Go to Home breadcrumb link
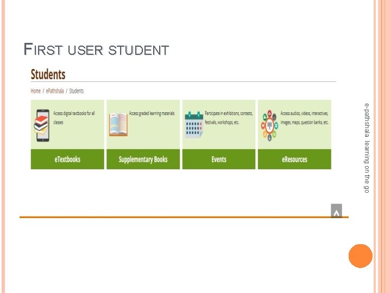The width and height of the screenshot is (391, 293). [36, 91]
